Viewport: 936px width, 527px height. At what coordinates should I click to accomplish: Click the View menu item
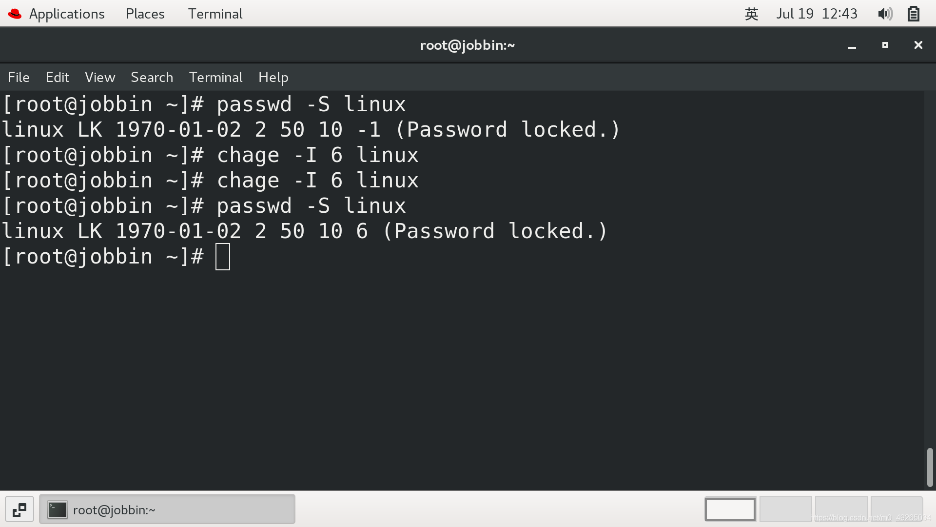point(99,77)
